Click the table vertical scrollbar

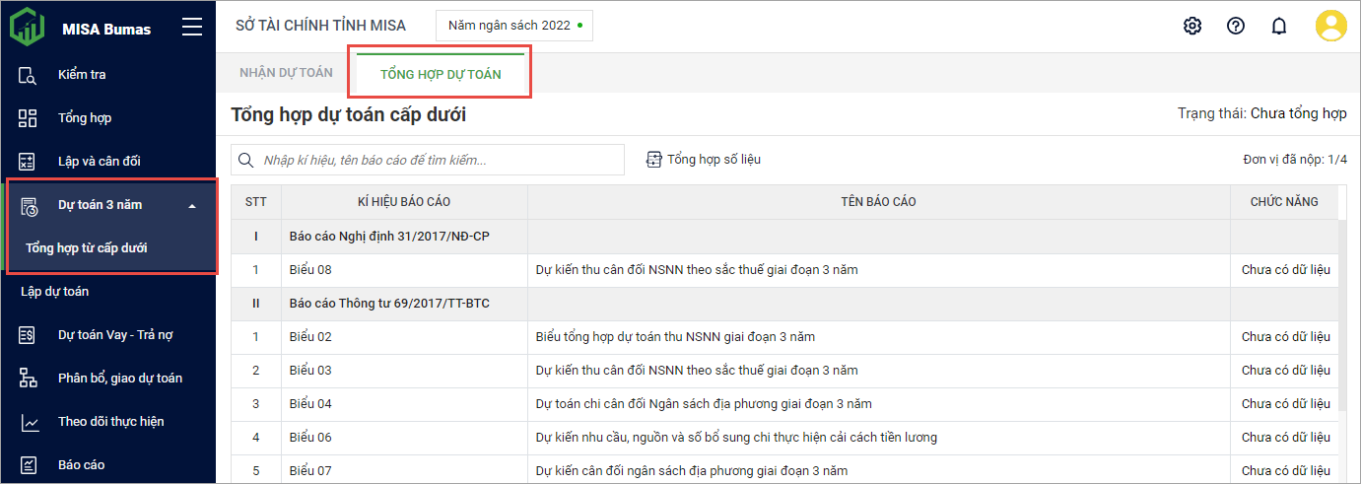click(1343, 315)
